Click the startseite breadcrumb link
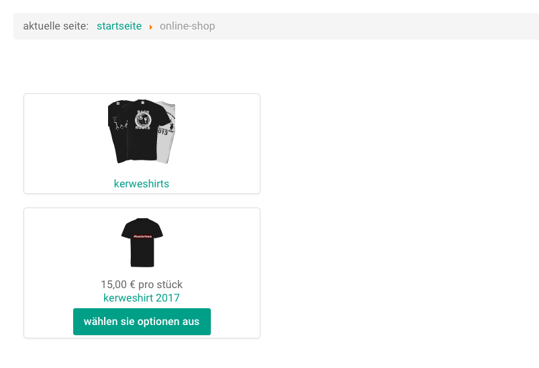Screen dimensions: 539x368 point(119,26)
